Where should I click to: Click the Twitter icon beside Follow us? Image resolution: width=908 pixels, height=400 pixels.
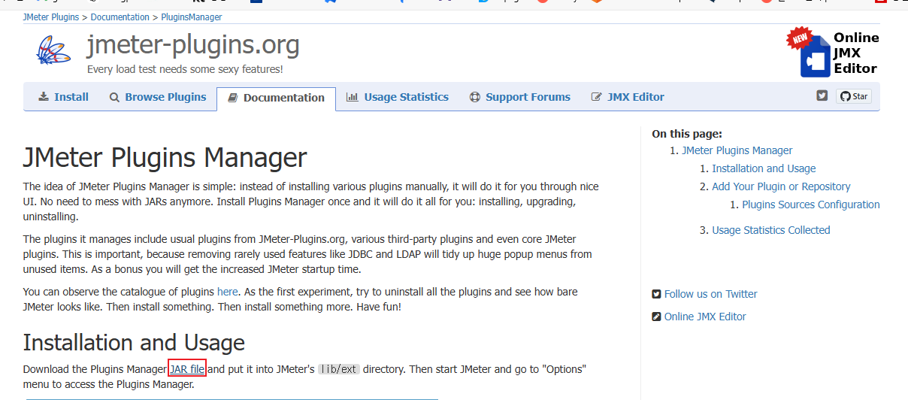coord(657,294)
